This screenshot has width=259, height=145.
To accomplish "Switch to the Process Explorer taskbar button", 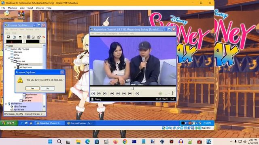I will point(80,123).
